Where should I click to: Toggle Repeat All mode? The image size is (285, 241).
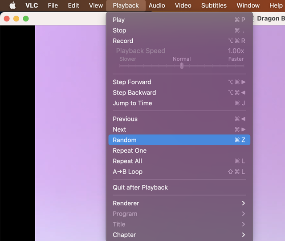point(179,161)
